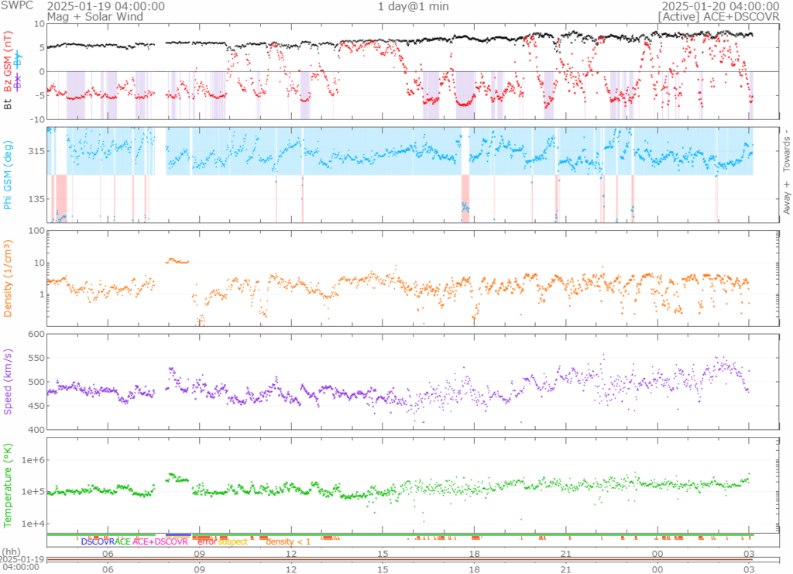Click the green Temperature axis label
Image resolution: width=793 pixels, height=574 pixels.
click(9, 485)
